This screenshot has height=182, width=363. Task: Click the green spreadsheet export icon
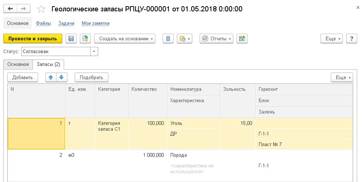pyautogui.click(x=242, y=38)
